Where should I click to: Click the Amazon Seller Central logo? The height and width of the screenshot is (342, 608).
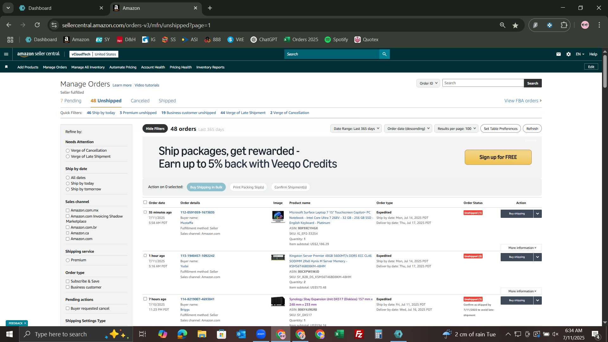(38, 54)
